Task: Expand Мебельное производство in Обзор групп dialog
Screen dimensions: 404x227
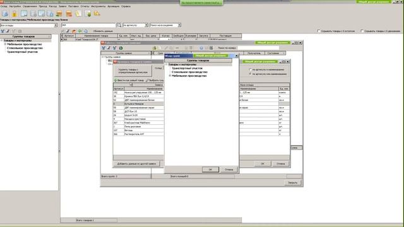Action: pyautogui.click(x=170, y=76)
